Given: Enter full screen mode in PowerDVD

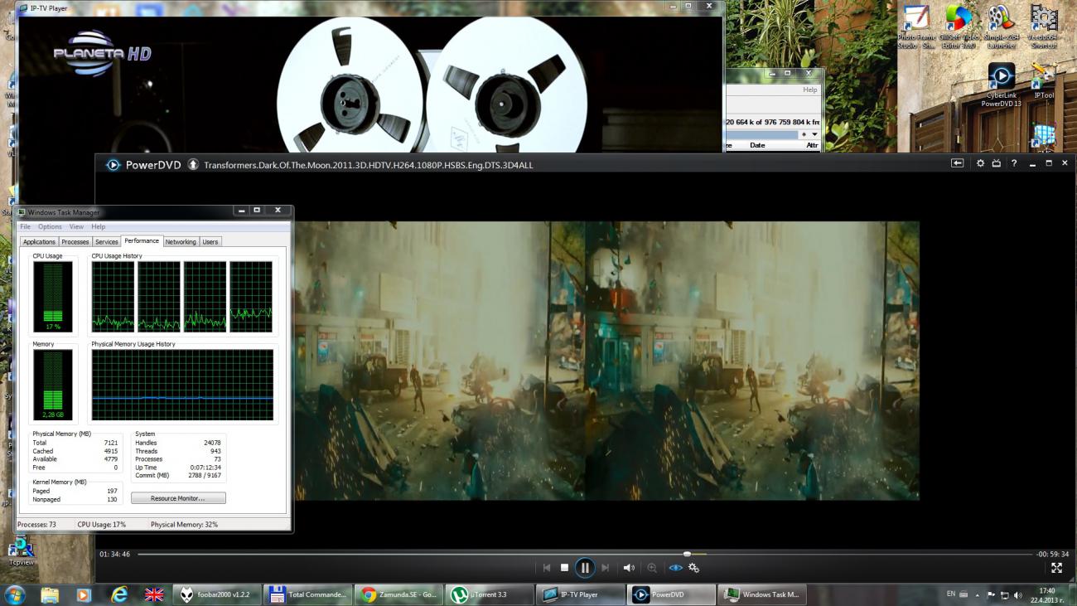Looking at the screenshot, I should [x=1056, y=568].
